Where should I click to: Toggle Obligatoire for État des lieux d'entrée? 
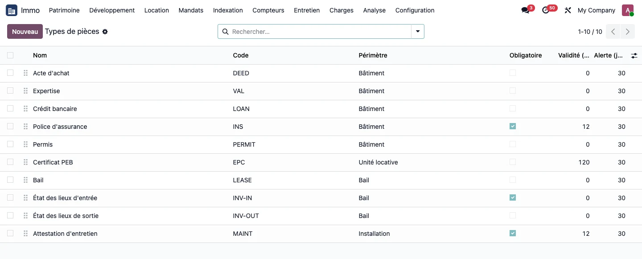pos(513,197)
